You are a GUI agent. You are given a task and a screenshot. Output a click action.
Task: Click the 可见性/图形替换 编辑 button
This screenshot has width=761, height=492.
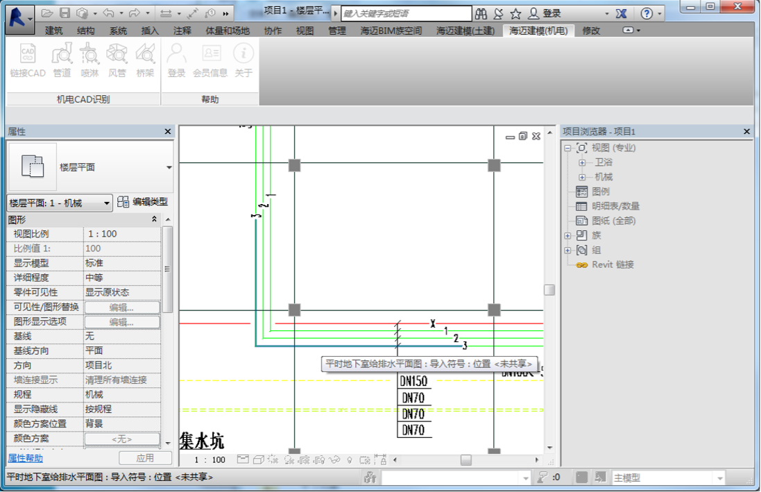(122, 307)
